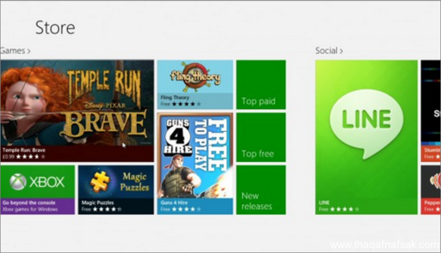Select the Temple Run: Brave star rating
The width and height of the screenshot is (441, 253).
[31, 157]
